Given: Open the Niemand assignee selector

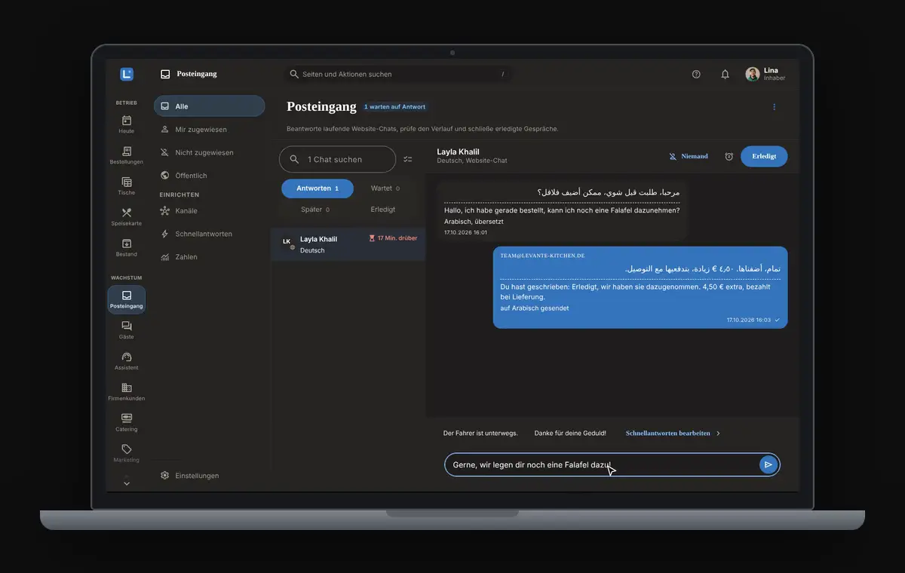Looking at the screenshot, I should pyautogui.click(x=689, y=156).
